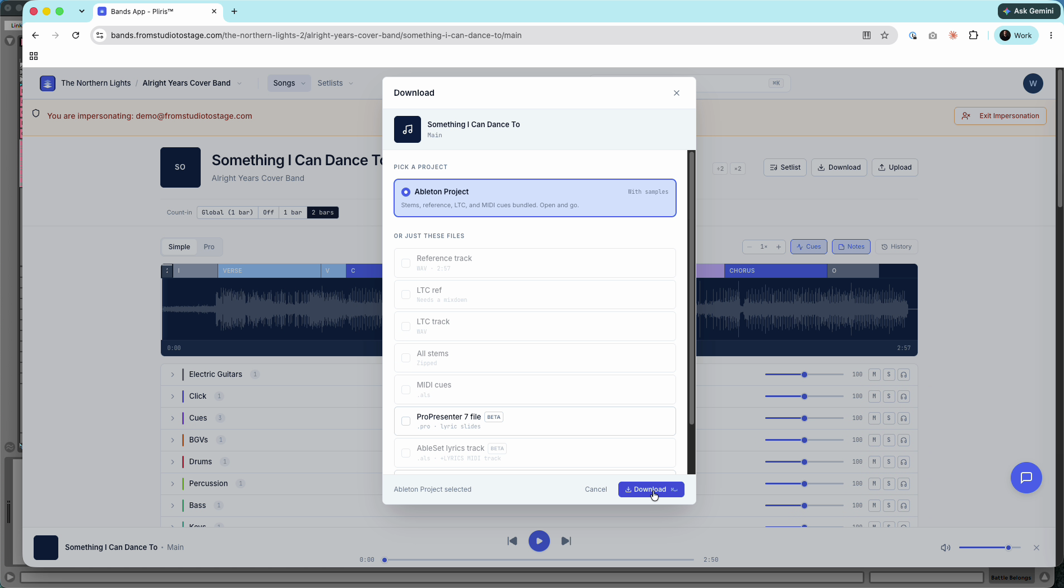Click the Upload button
Image resolution: width=1064 pixels, height=588 pixels.
pyautogui.click(x=895, y=167)
